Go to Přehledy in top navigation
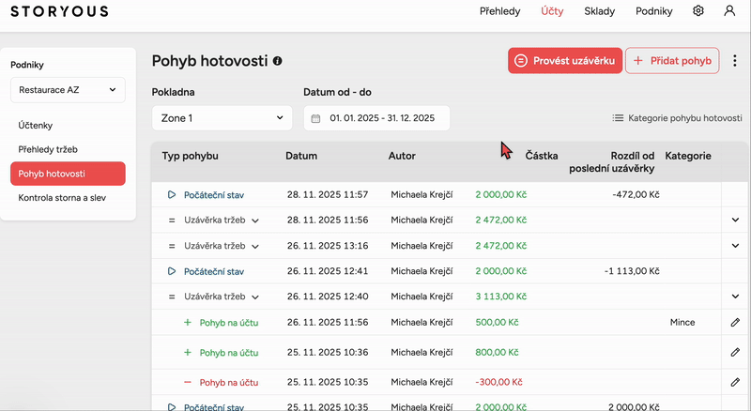 coord(498,11)
